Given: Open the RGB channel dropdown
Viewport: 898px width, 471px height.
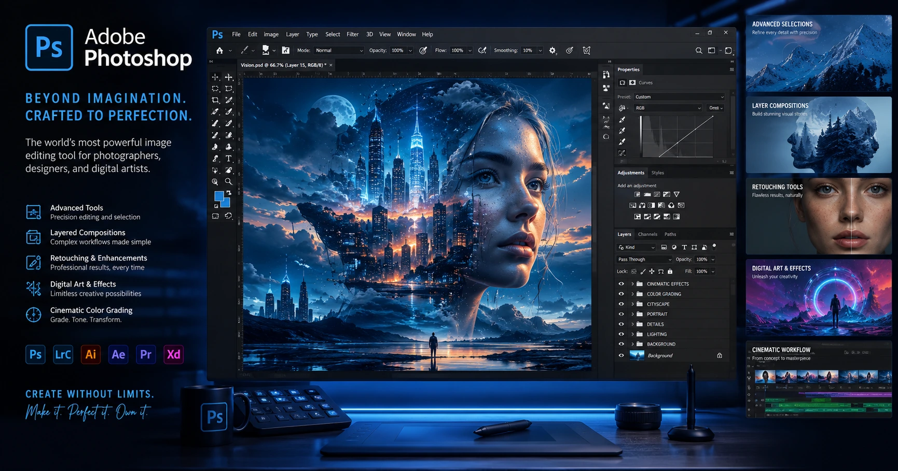Looking at the screenshot, I should tap(668, 108).
